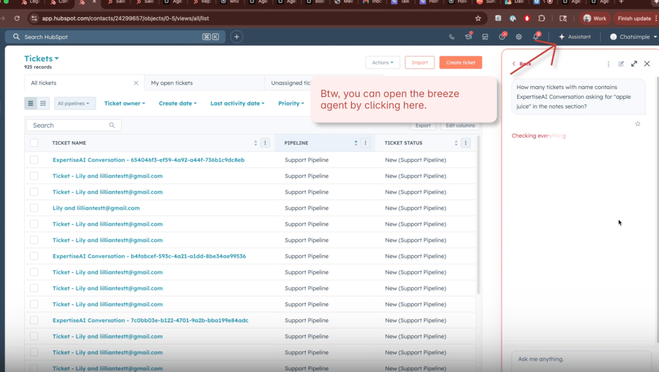This screenshot has width=659, height=372.
Task: Sort by Pipeline column
Action: (x=356, y=143)
